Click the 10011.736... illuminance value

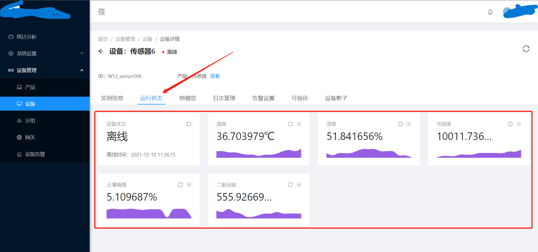tap(464, 136)
